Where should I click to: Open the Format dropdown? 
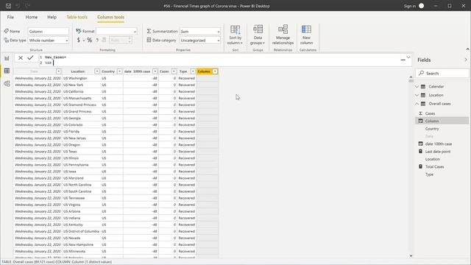(x=116, y=31)
